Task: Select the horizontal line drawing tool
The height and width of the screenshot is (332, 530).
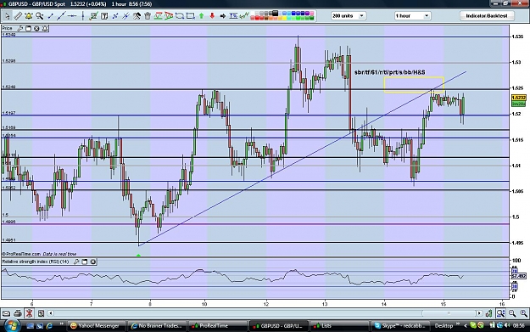Action: point(72,16)
